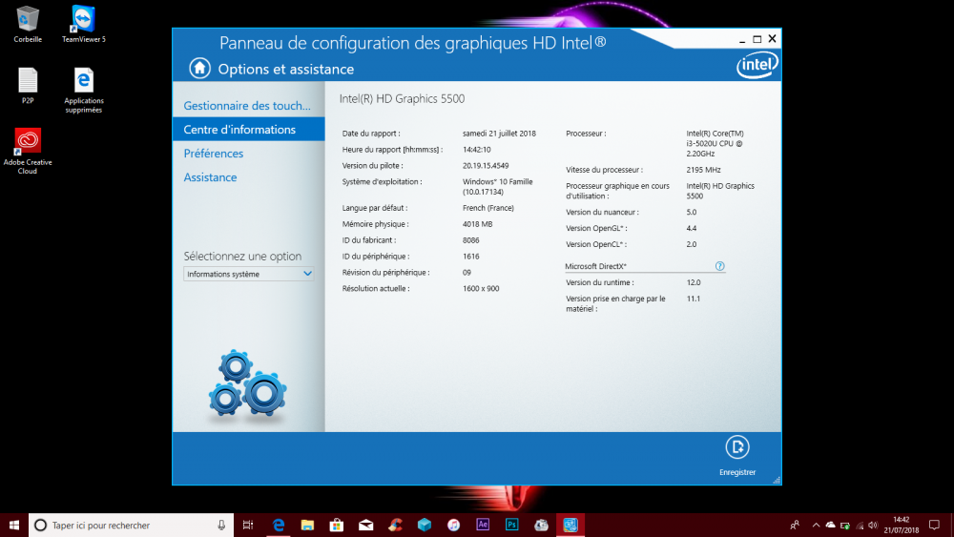Viewport: 954px width, 537px height.
Task: Click the Enregistrer save icon
Action: pyautogui.click(x=736, y=447)
